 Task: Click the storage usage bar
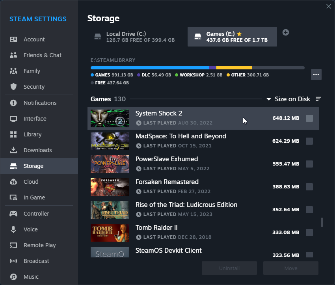tap(197, 68)
